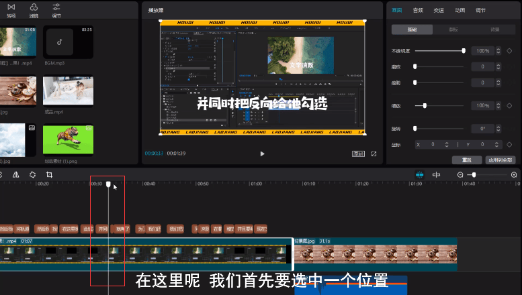Select the crop tool in timeline toolbar
The width and height of the screenshot is (522, 295).
click(49, 174)
